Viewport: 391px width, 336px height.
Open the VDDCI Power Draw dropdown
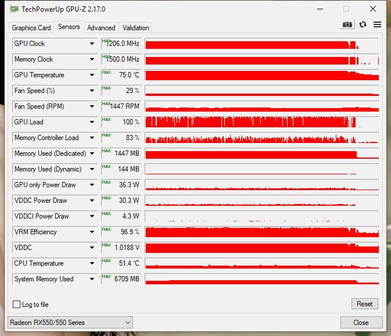click(x=92, y=216)
